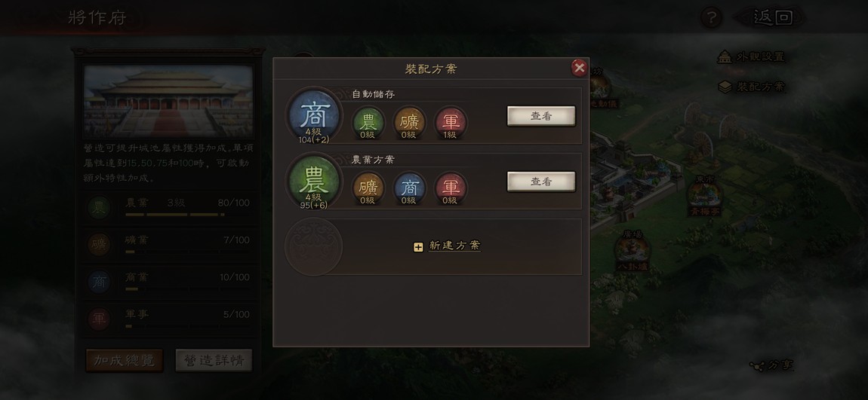Open the 裝配方案 menu entry
This screenshot has width=868, height=400.
pyautogui.click(x=751, y=87)
